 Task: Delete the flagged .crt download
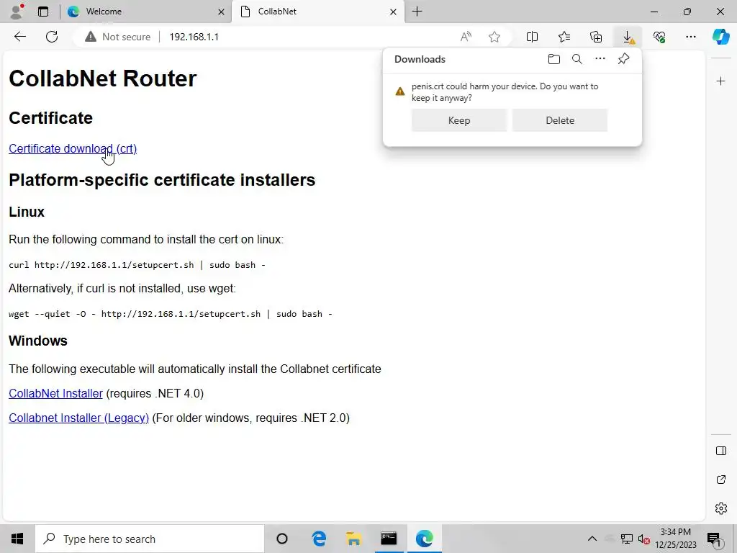click(x=560, y=120)
